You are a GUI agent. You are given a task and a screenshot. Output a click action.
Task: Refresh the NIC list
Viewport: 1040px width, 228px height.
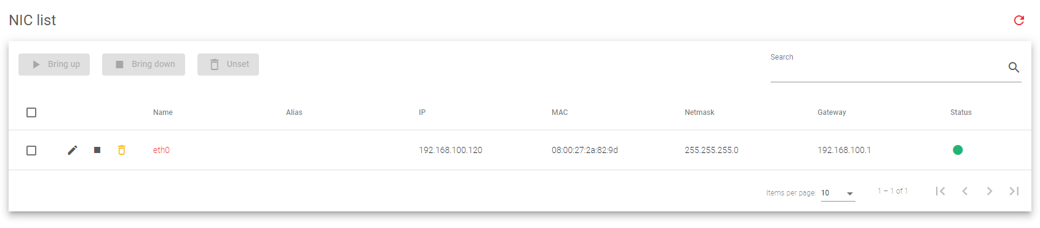(1019, 20)
